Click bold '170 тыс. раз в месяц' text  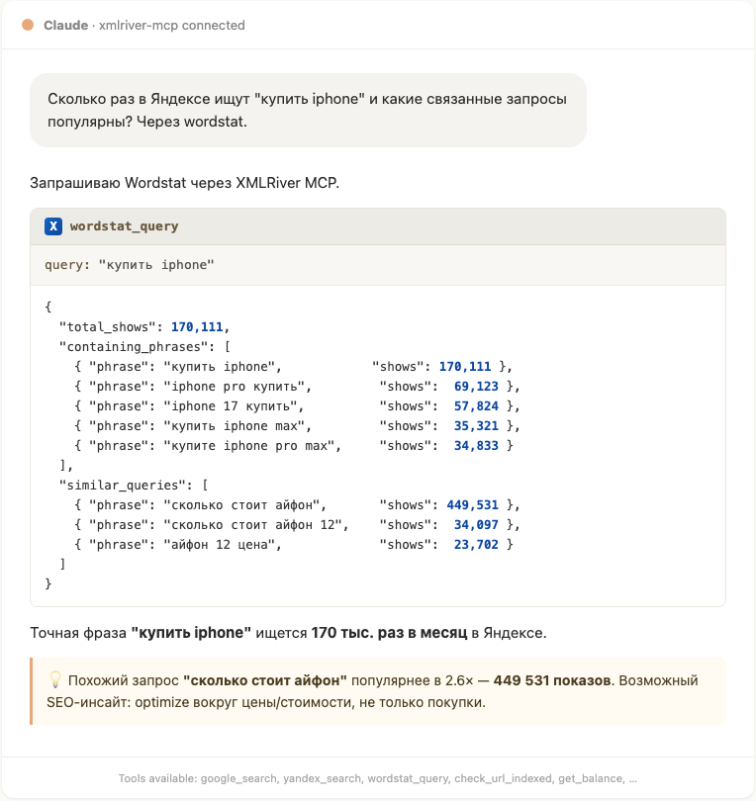pos(389,633)
